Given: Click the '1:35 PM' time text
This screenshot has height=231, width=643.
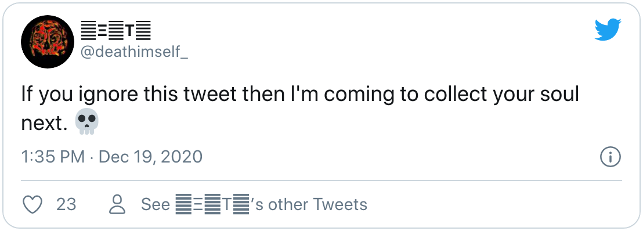Looking at the screenshot, I should (52, 157).
